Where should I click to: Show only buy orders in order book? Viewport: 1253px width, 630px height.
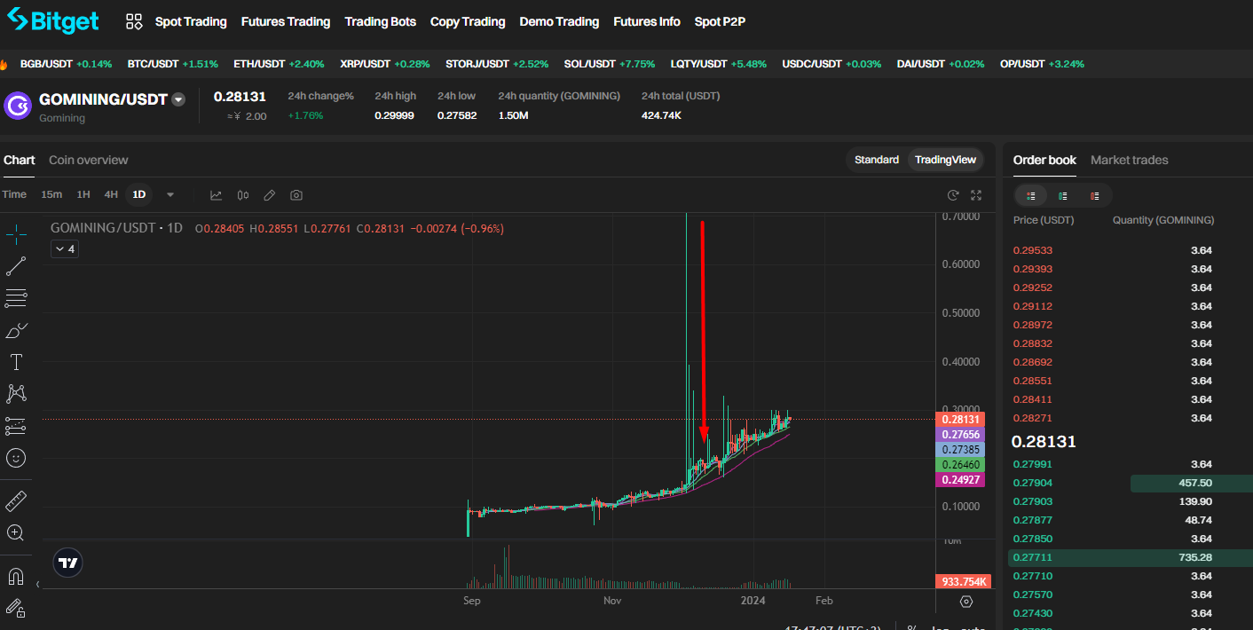click(x=1062, y=196)
